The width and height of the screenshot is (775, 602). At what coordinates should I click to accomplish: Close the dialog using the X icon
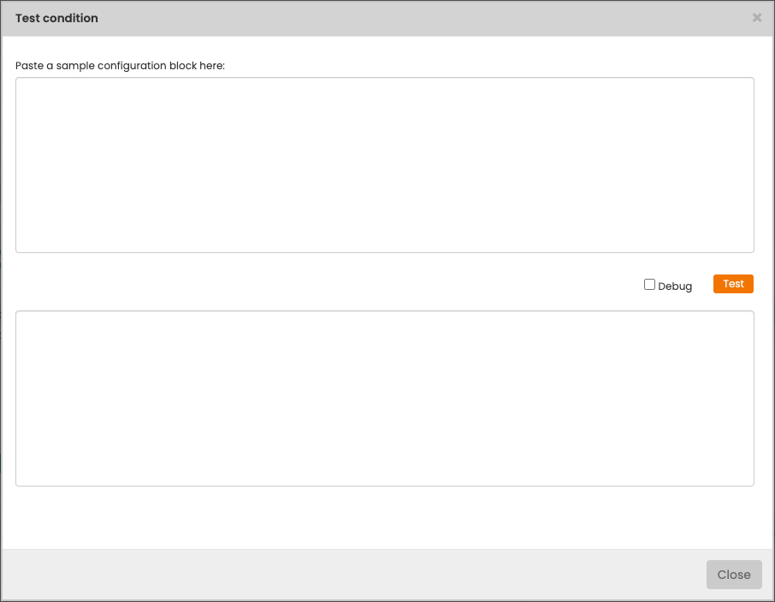pos(756,18)
